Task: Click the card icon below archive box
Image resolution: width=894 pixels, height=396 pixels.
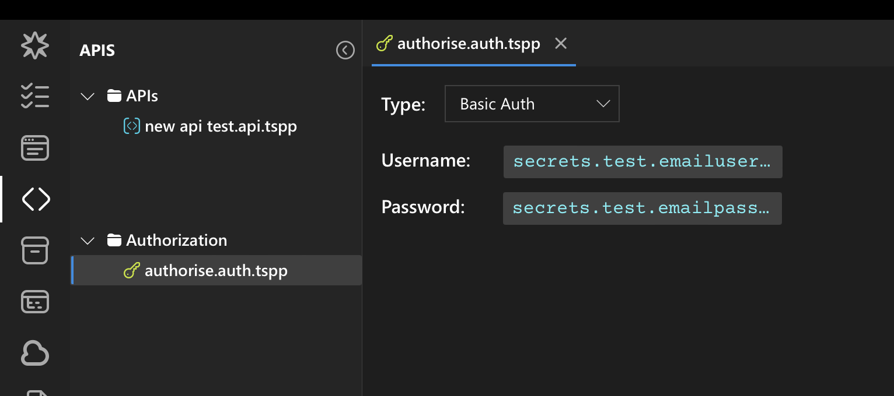Action: pyautogui.click(x=35, y=302)
